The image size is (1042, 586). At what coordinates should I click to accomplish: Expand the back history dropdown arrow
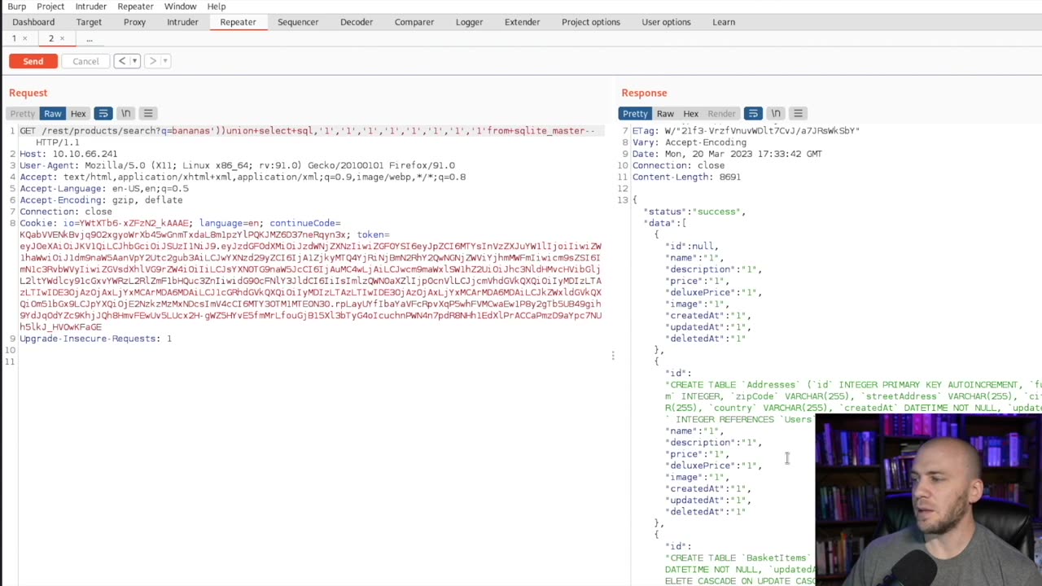pos(134,61)
